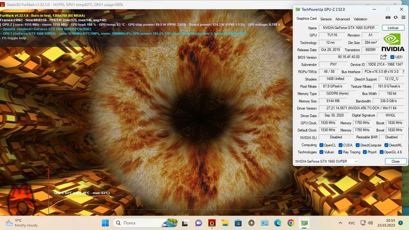Minimize the GPU-Z window

[374, 9]
